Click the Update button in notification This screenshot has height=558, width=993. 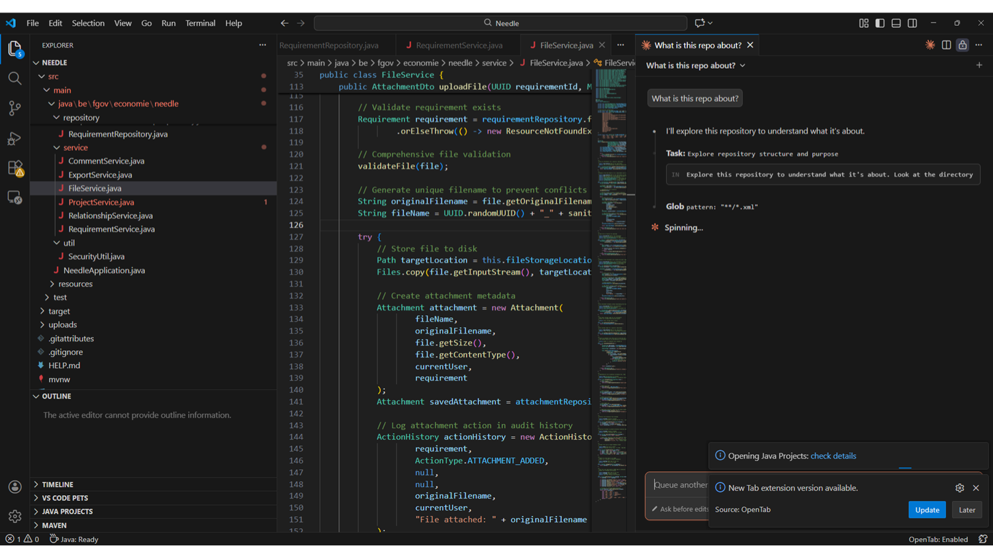[x=927, y=510]
